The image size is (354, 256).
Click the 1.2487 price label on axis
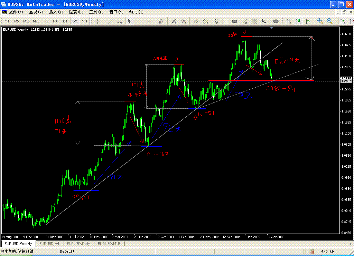pyautogui.click(x=346, y=81)
